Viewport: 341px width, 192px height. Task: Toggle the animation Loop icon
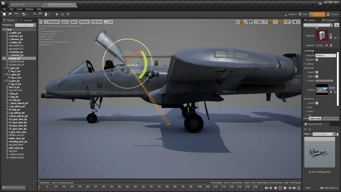299,188
